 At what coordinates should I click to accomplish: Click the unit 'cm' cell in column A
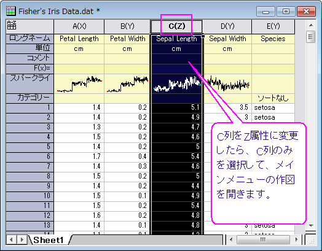[79, 49]
